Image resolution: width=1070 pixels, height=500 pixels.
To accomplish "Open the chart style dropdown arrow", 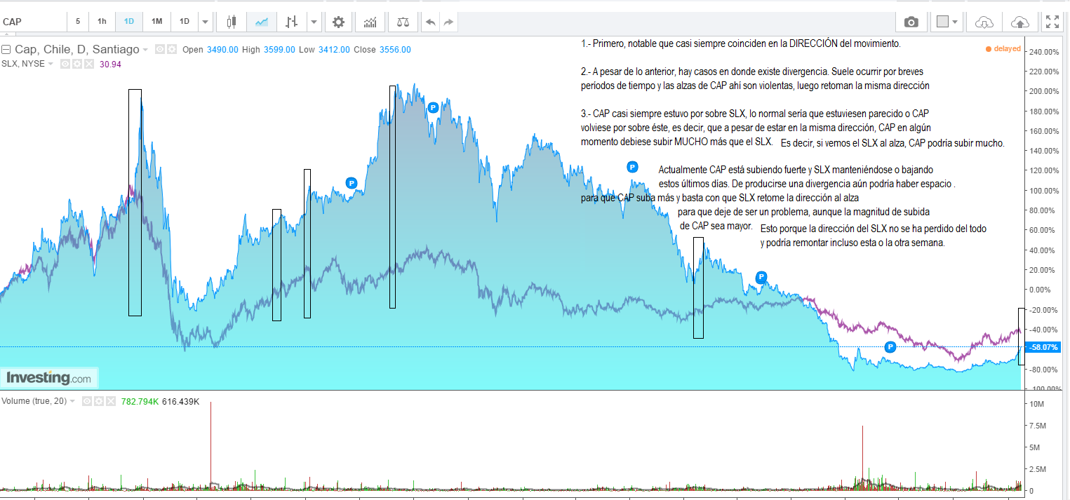I will pos(314,22).
